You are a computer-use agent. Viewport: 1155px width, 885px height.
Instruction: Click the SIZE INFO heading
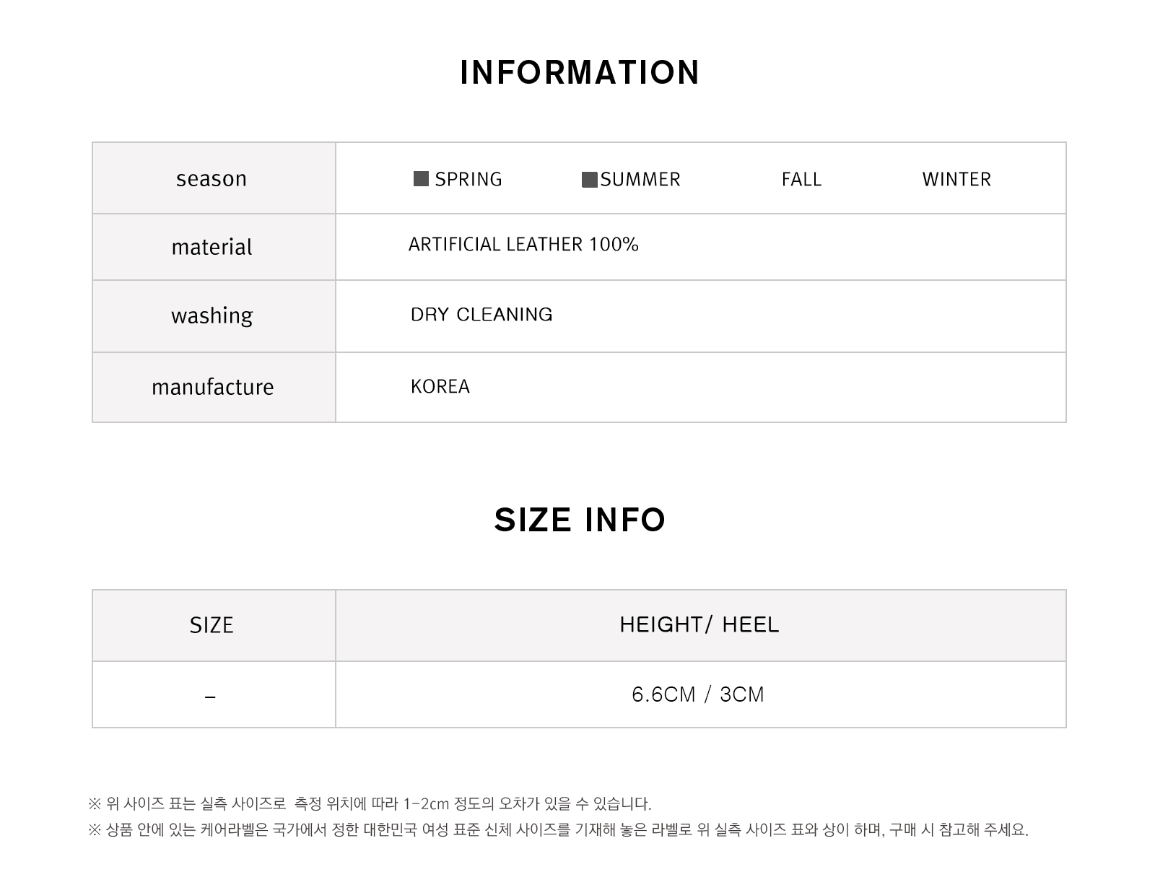580,520
